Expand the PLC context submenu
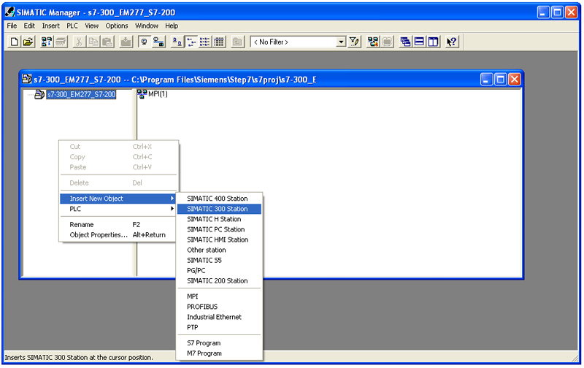The width and height of the screenshot is (584, 368). click(x=118, y=209)
